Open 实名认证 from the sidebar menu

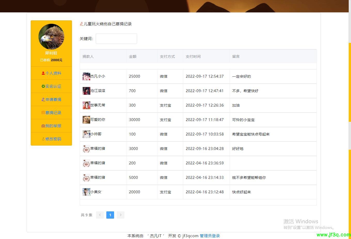point(51,86)
